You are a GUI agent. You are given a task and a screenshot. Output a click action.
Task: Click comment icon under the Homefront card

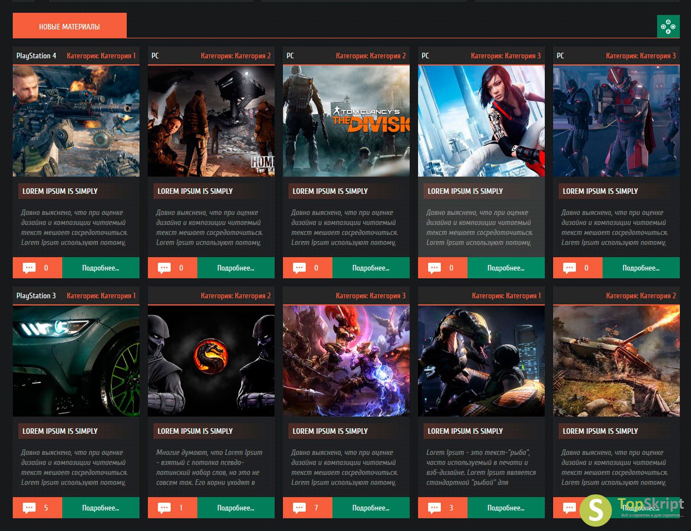tap(165, 268)
